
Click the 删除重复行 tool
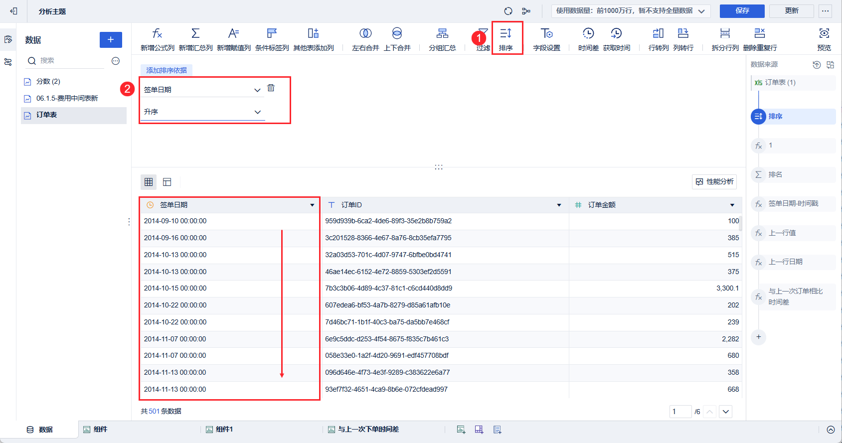pos(760,39)
